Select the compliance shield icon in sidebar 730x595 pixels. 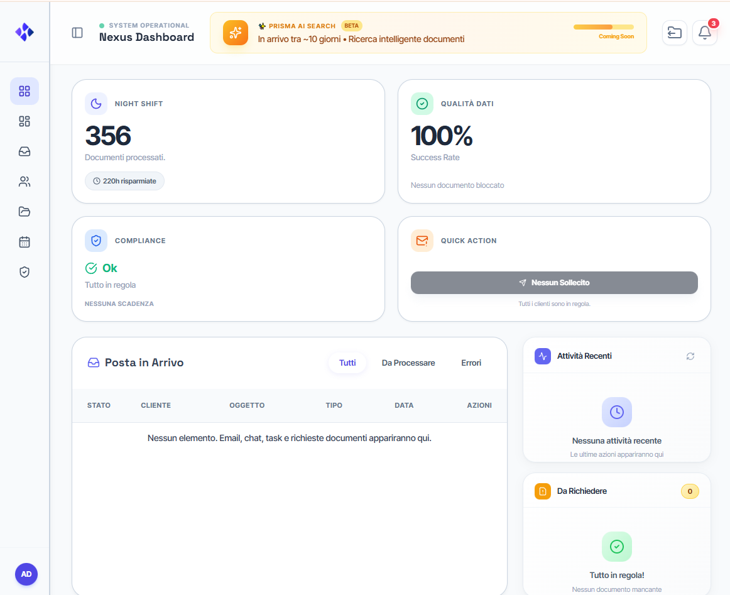tap(25, 272)
